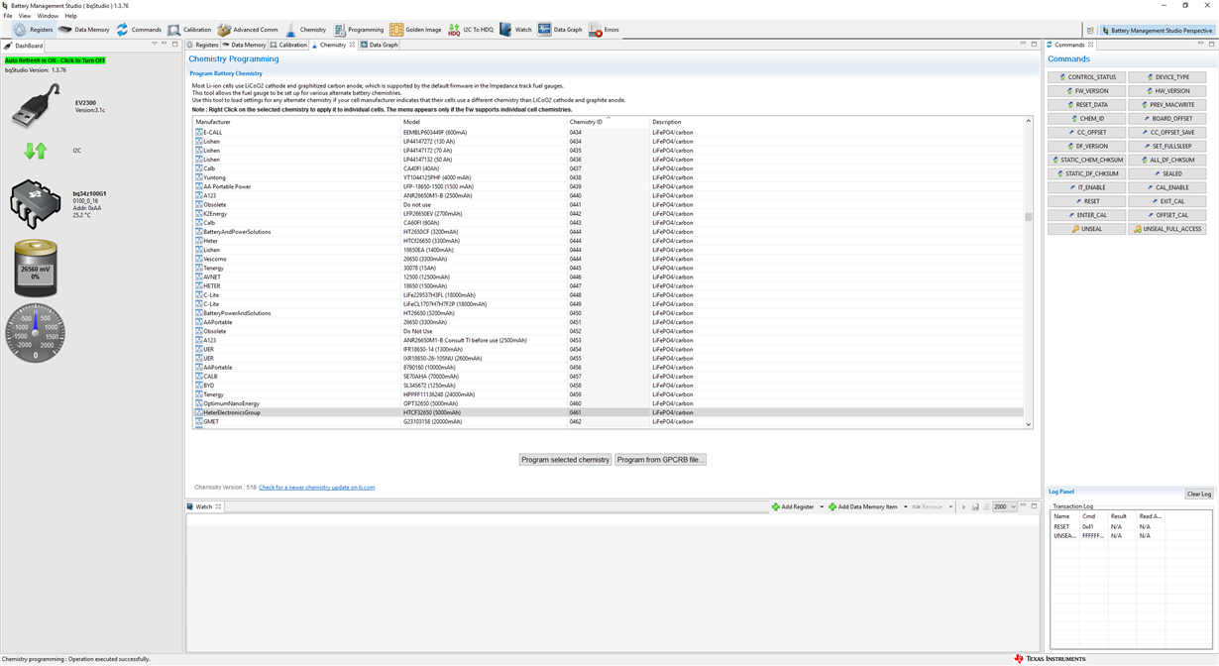The image size is (1219, 666).
Task: Open the Add Data Memory Item dropdown arrow
Action: tap(905, 507)
